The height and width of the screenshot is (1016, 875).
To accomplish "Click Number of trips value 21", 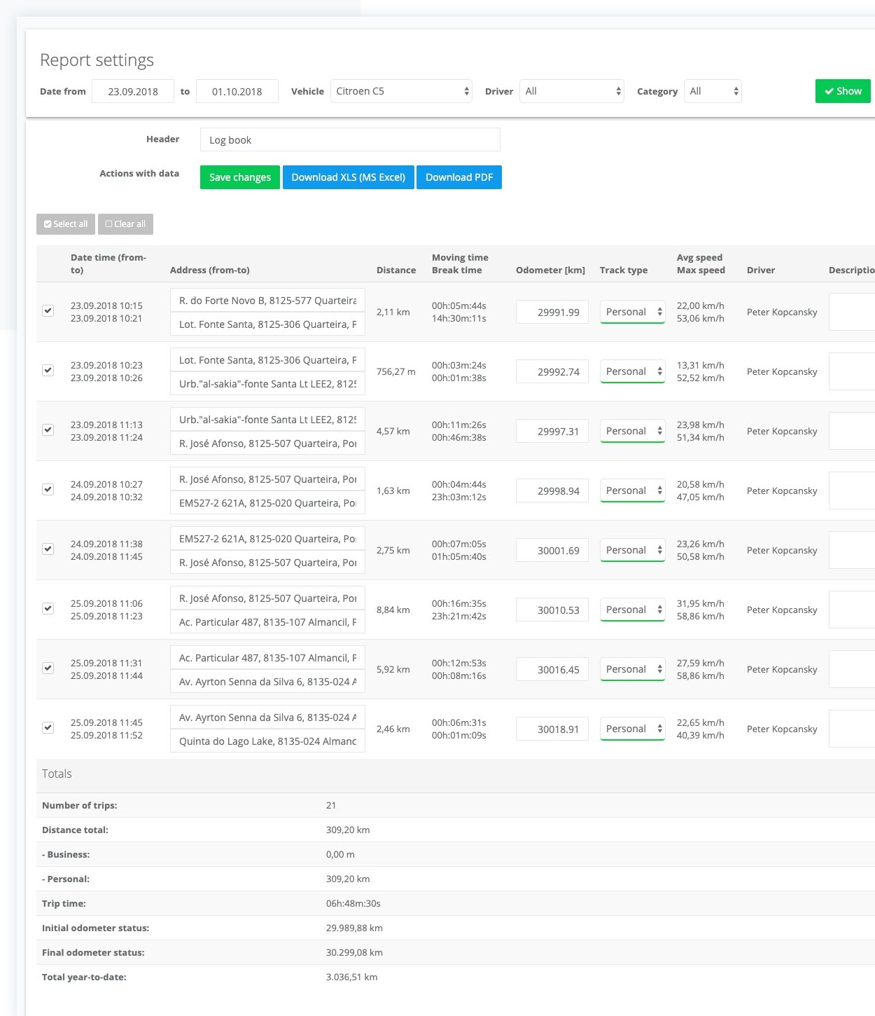I will pos(331,805).
